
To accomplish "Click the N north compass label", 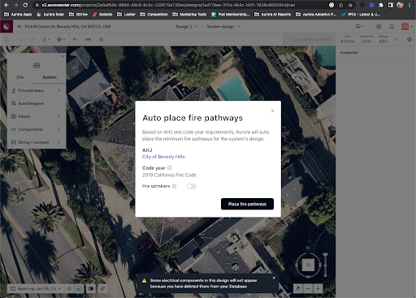I will pos(308,248).
